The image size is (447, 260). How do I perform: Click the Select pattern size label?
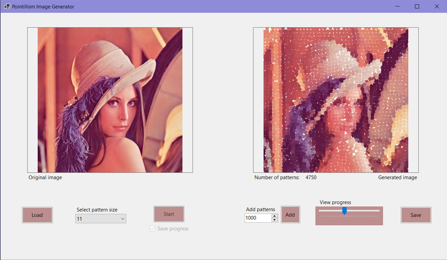[97, 209]
